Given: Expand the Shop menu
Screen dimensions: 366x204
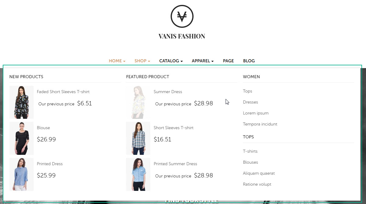Looking at the screenshot, I should pyautogui.click(x=142, y=61).
